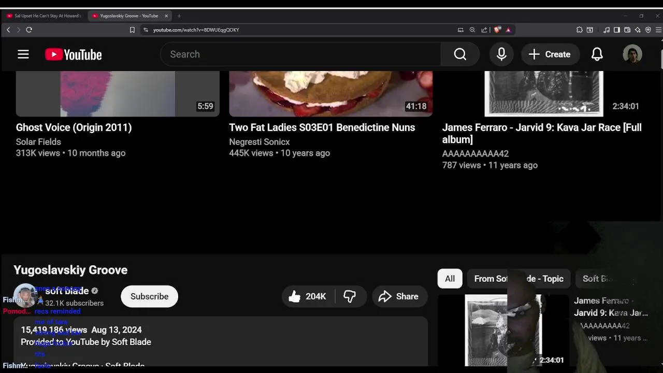This screenshot has height=373, width=663.
Task: Open the tab search icon
Action: click(589, 30)
